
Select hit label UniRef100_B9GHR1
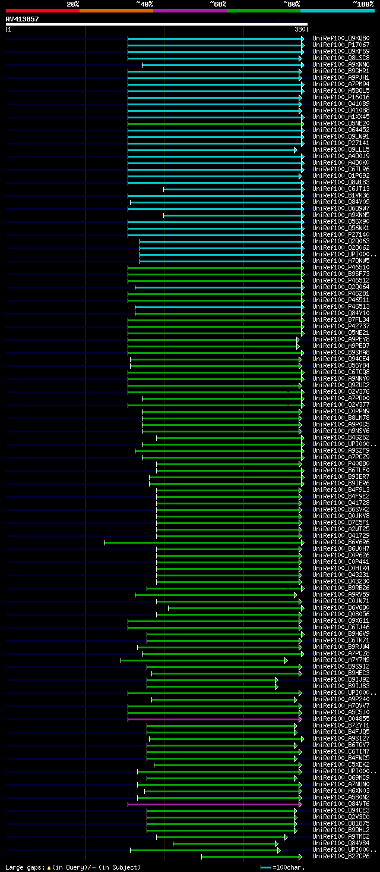click(341, 71)
